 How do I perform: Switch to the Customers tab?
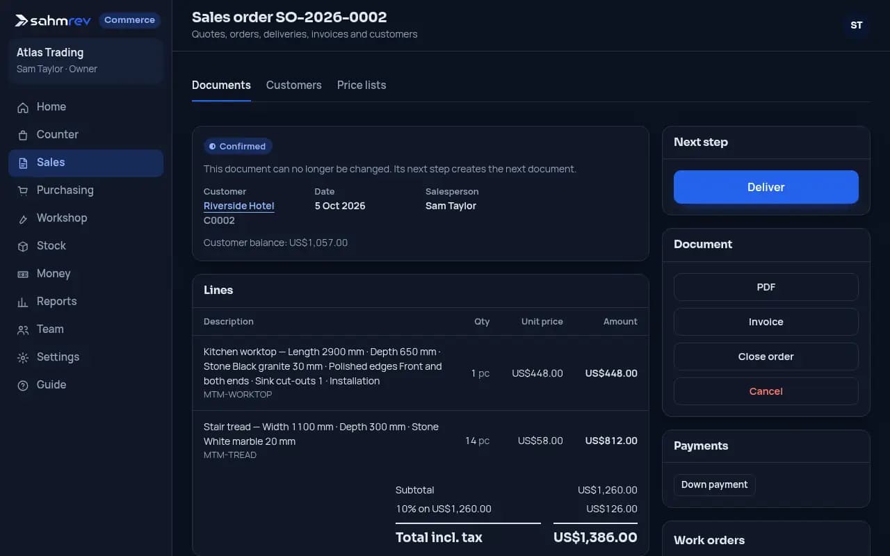293,85
